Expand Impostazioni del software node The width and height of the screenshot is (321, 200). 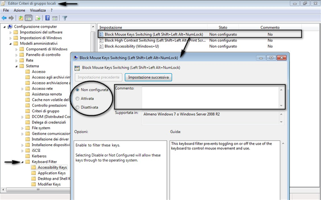click(x=11, y=32)
